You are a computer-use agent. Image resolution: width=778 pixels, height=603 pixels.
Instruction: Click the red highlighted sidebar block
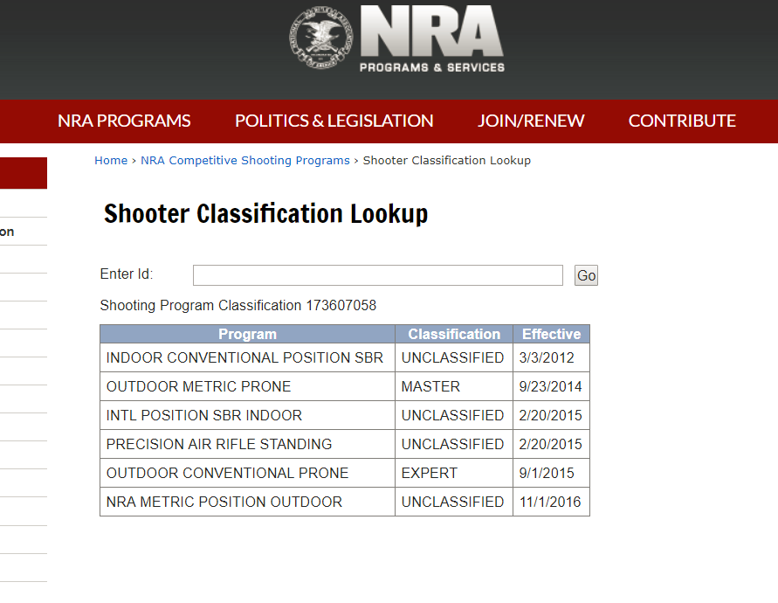(23, 173)
